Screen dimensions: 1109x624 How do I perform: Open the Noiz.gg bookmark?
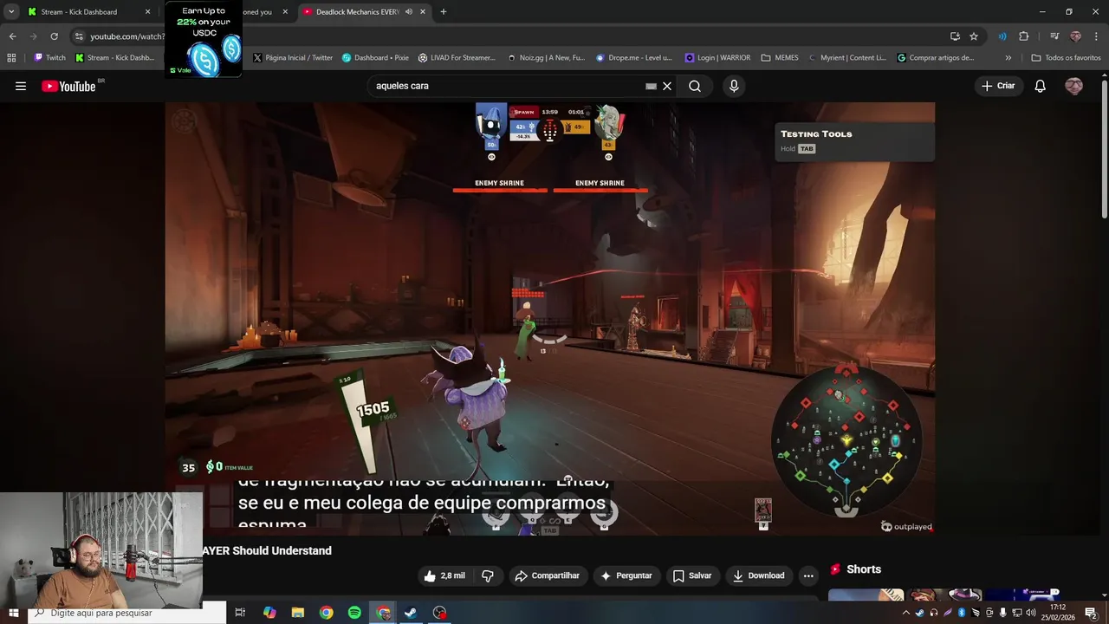pyautogui.click(x=546, y=58)
